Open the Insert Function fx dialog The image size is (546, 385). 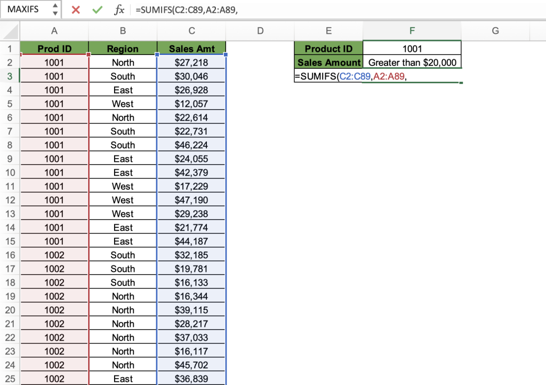tap(118, 9)
